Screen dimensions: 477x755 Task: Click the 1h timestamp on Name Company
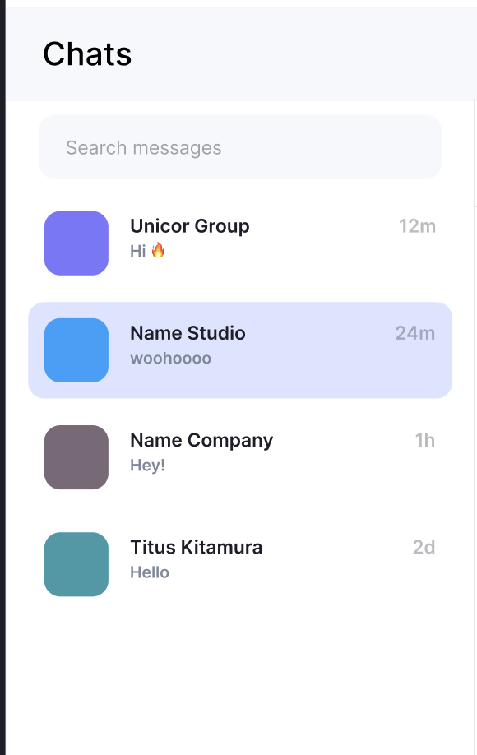point(426,440)
